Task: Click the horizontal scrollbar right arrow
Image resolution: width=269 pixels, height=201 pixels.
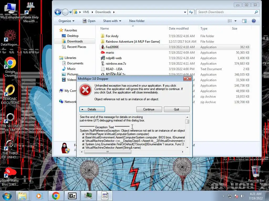Action: pos(183,152)
